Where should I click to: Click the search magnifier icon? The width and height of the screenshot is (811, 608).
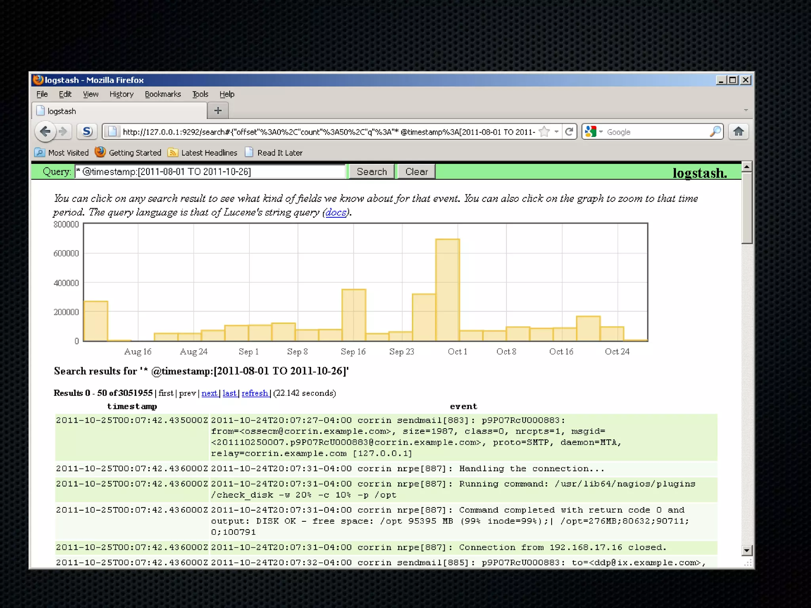click(x=715, y=132)
